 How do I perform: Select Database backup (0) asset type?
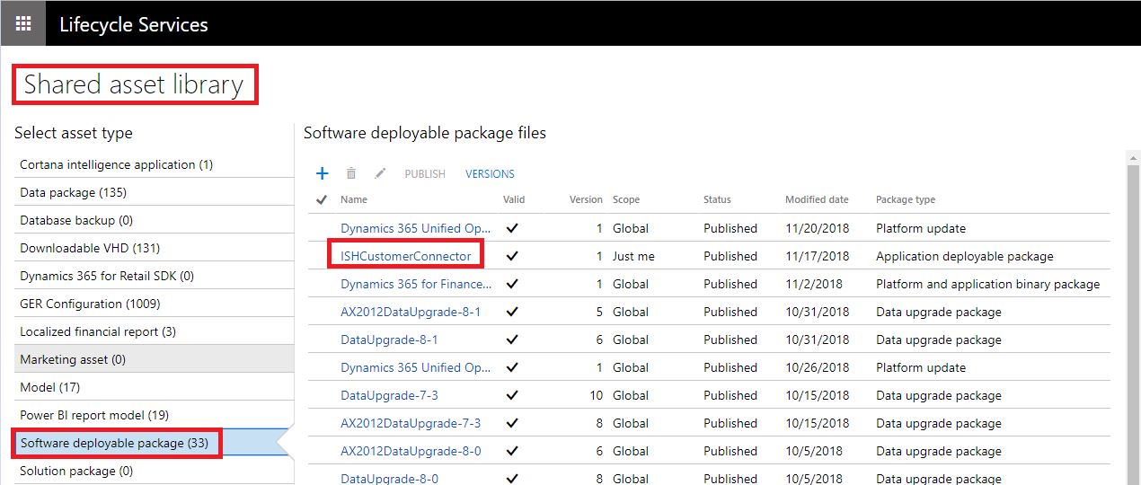[x=154, y=220]
